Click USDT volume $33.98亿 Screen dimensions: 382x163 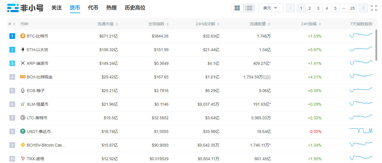click(211, 131)
